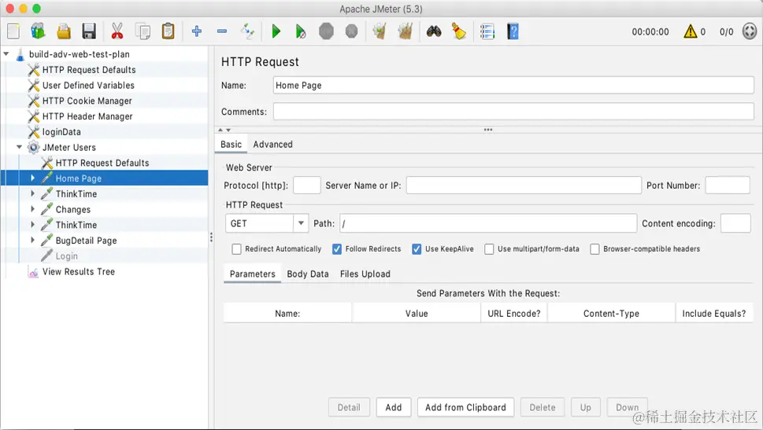Click Start no pauses icon
Image resolution: width=763 pixels, height=430 pixels.
[x=301, y=31]
